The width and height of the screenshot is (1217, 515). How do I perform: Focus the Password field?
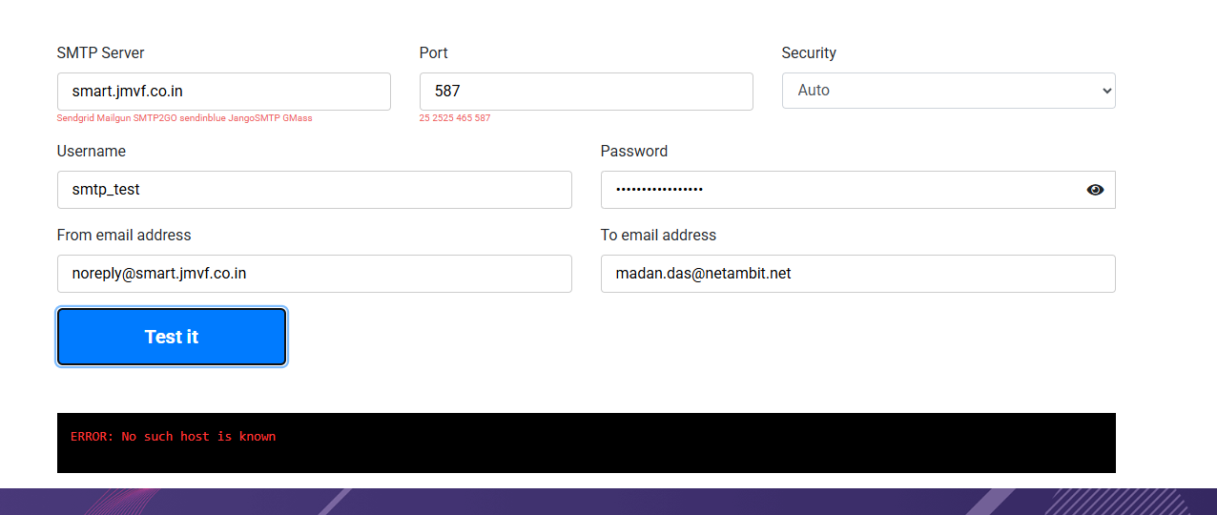839,190
